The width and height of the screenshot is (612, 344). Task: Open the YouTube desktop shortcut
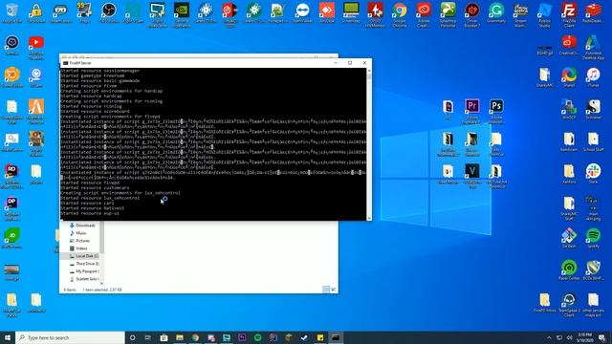pos(36,47)
